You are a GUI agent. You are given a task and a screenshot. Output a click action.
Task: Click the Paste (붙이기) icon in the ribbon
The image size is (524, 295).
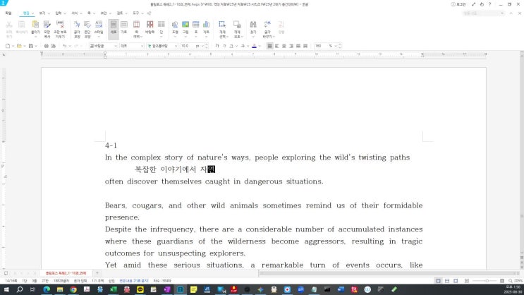pyautogui.click(x=35, y=27)
